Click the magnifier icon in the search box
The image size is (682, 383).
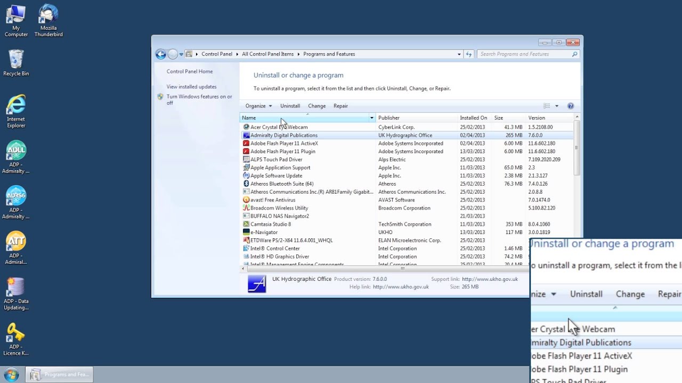click(x=574, y=54)
